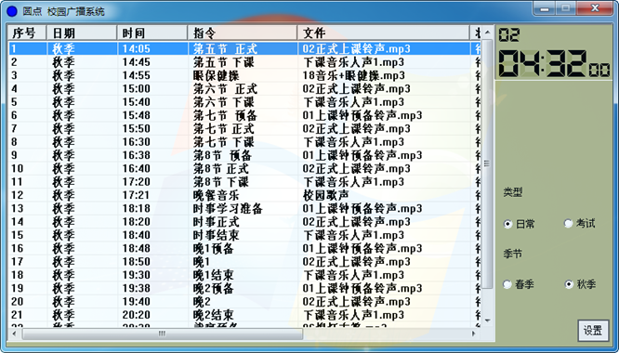Sort by the 文件 column header
619x353 pixels.
[x=384, y=33]
